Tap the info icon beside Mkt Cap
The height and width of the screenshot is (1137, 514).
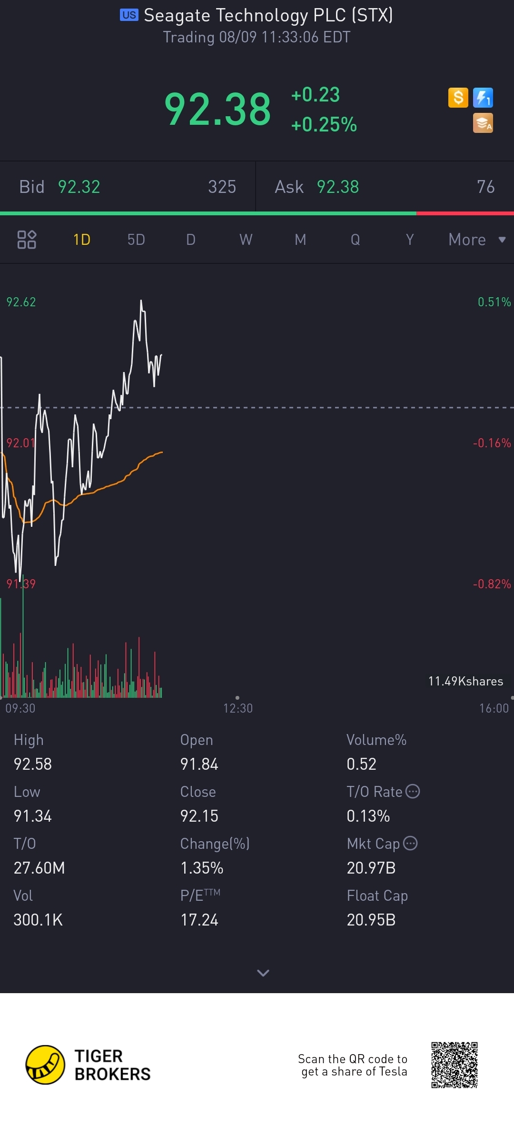410,843
